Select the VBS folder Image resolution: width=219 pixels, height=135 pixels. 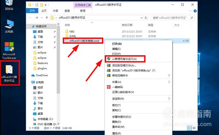pos(72,32)
